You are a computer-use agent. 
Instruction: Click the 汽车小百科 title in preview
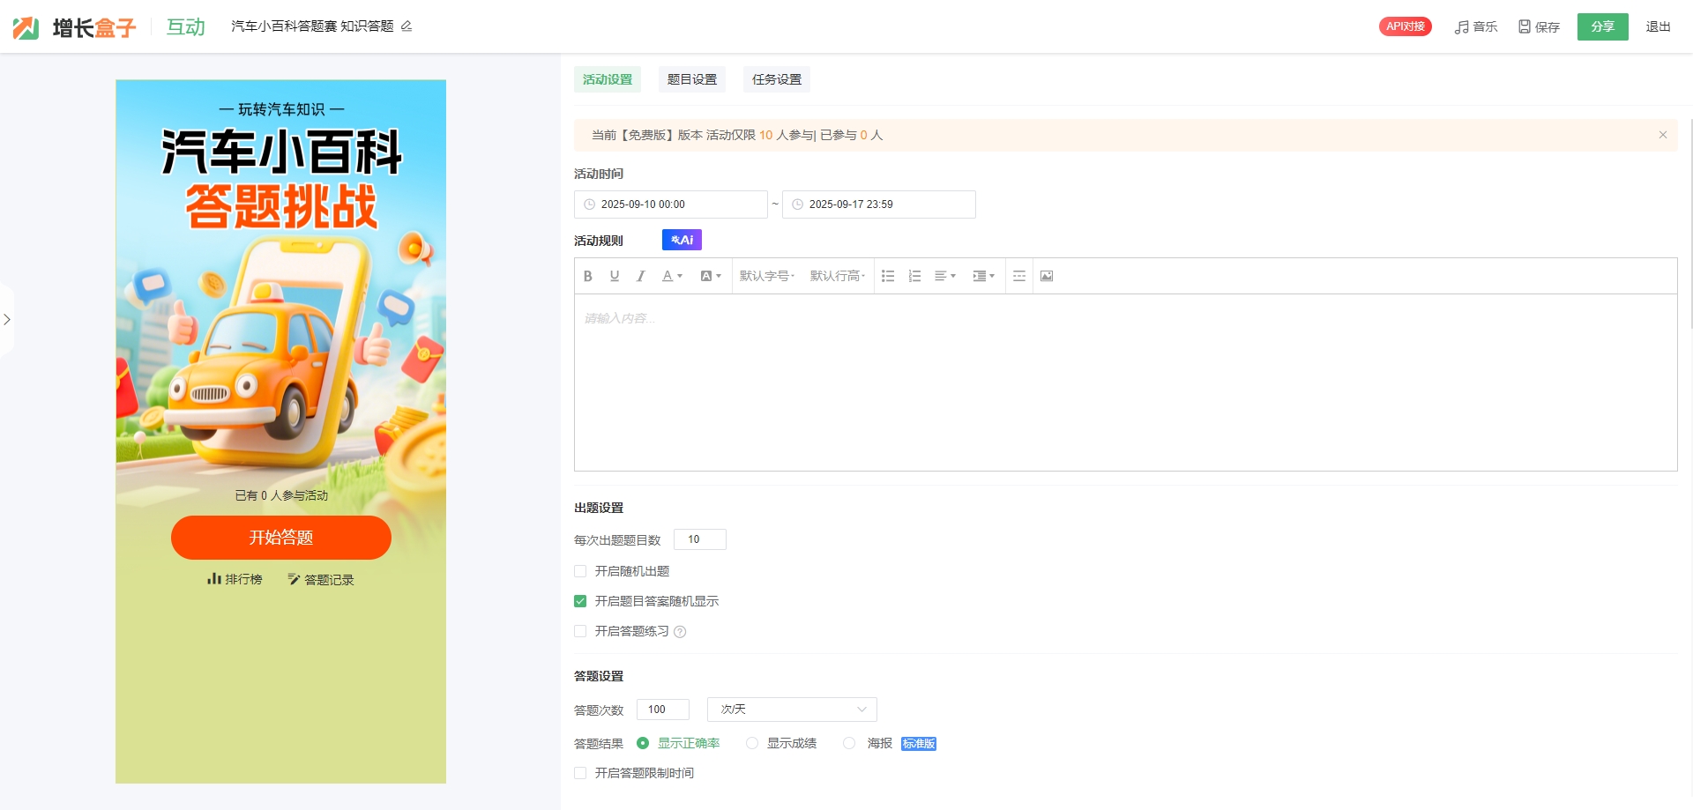point(281,152)
